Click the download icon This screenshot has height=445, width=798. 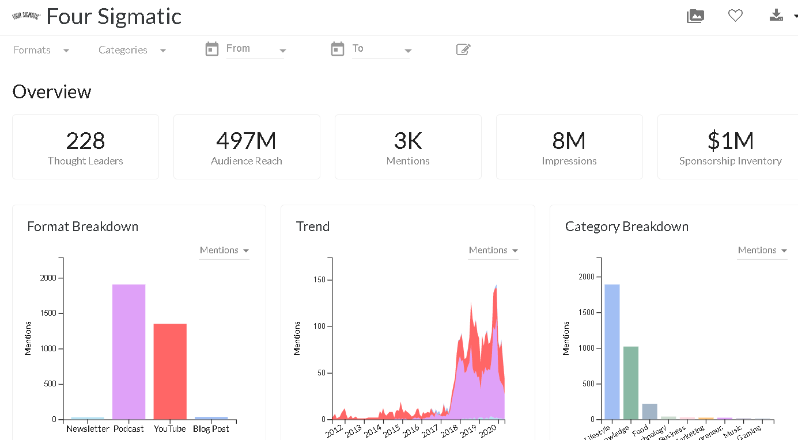777,16
